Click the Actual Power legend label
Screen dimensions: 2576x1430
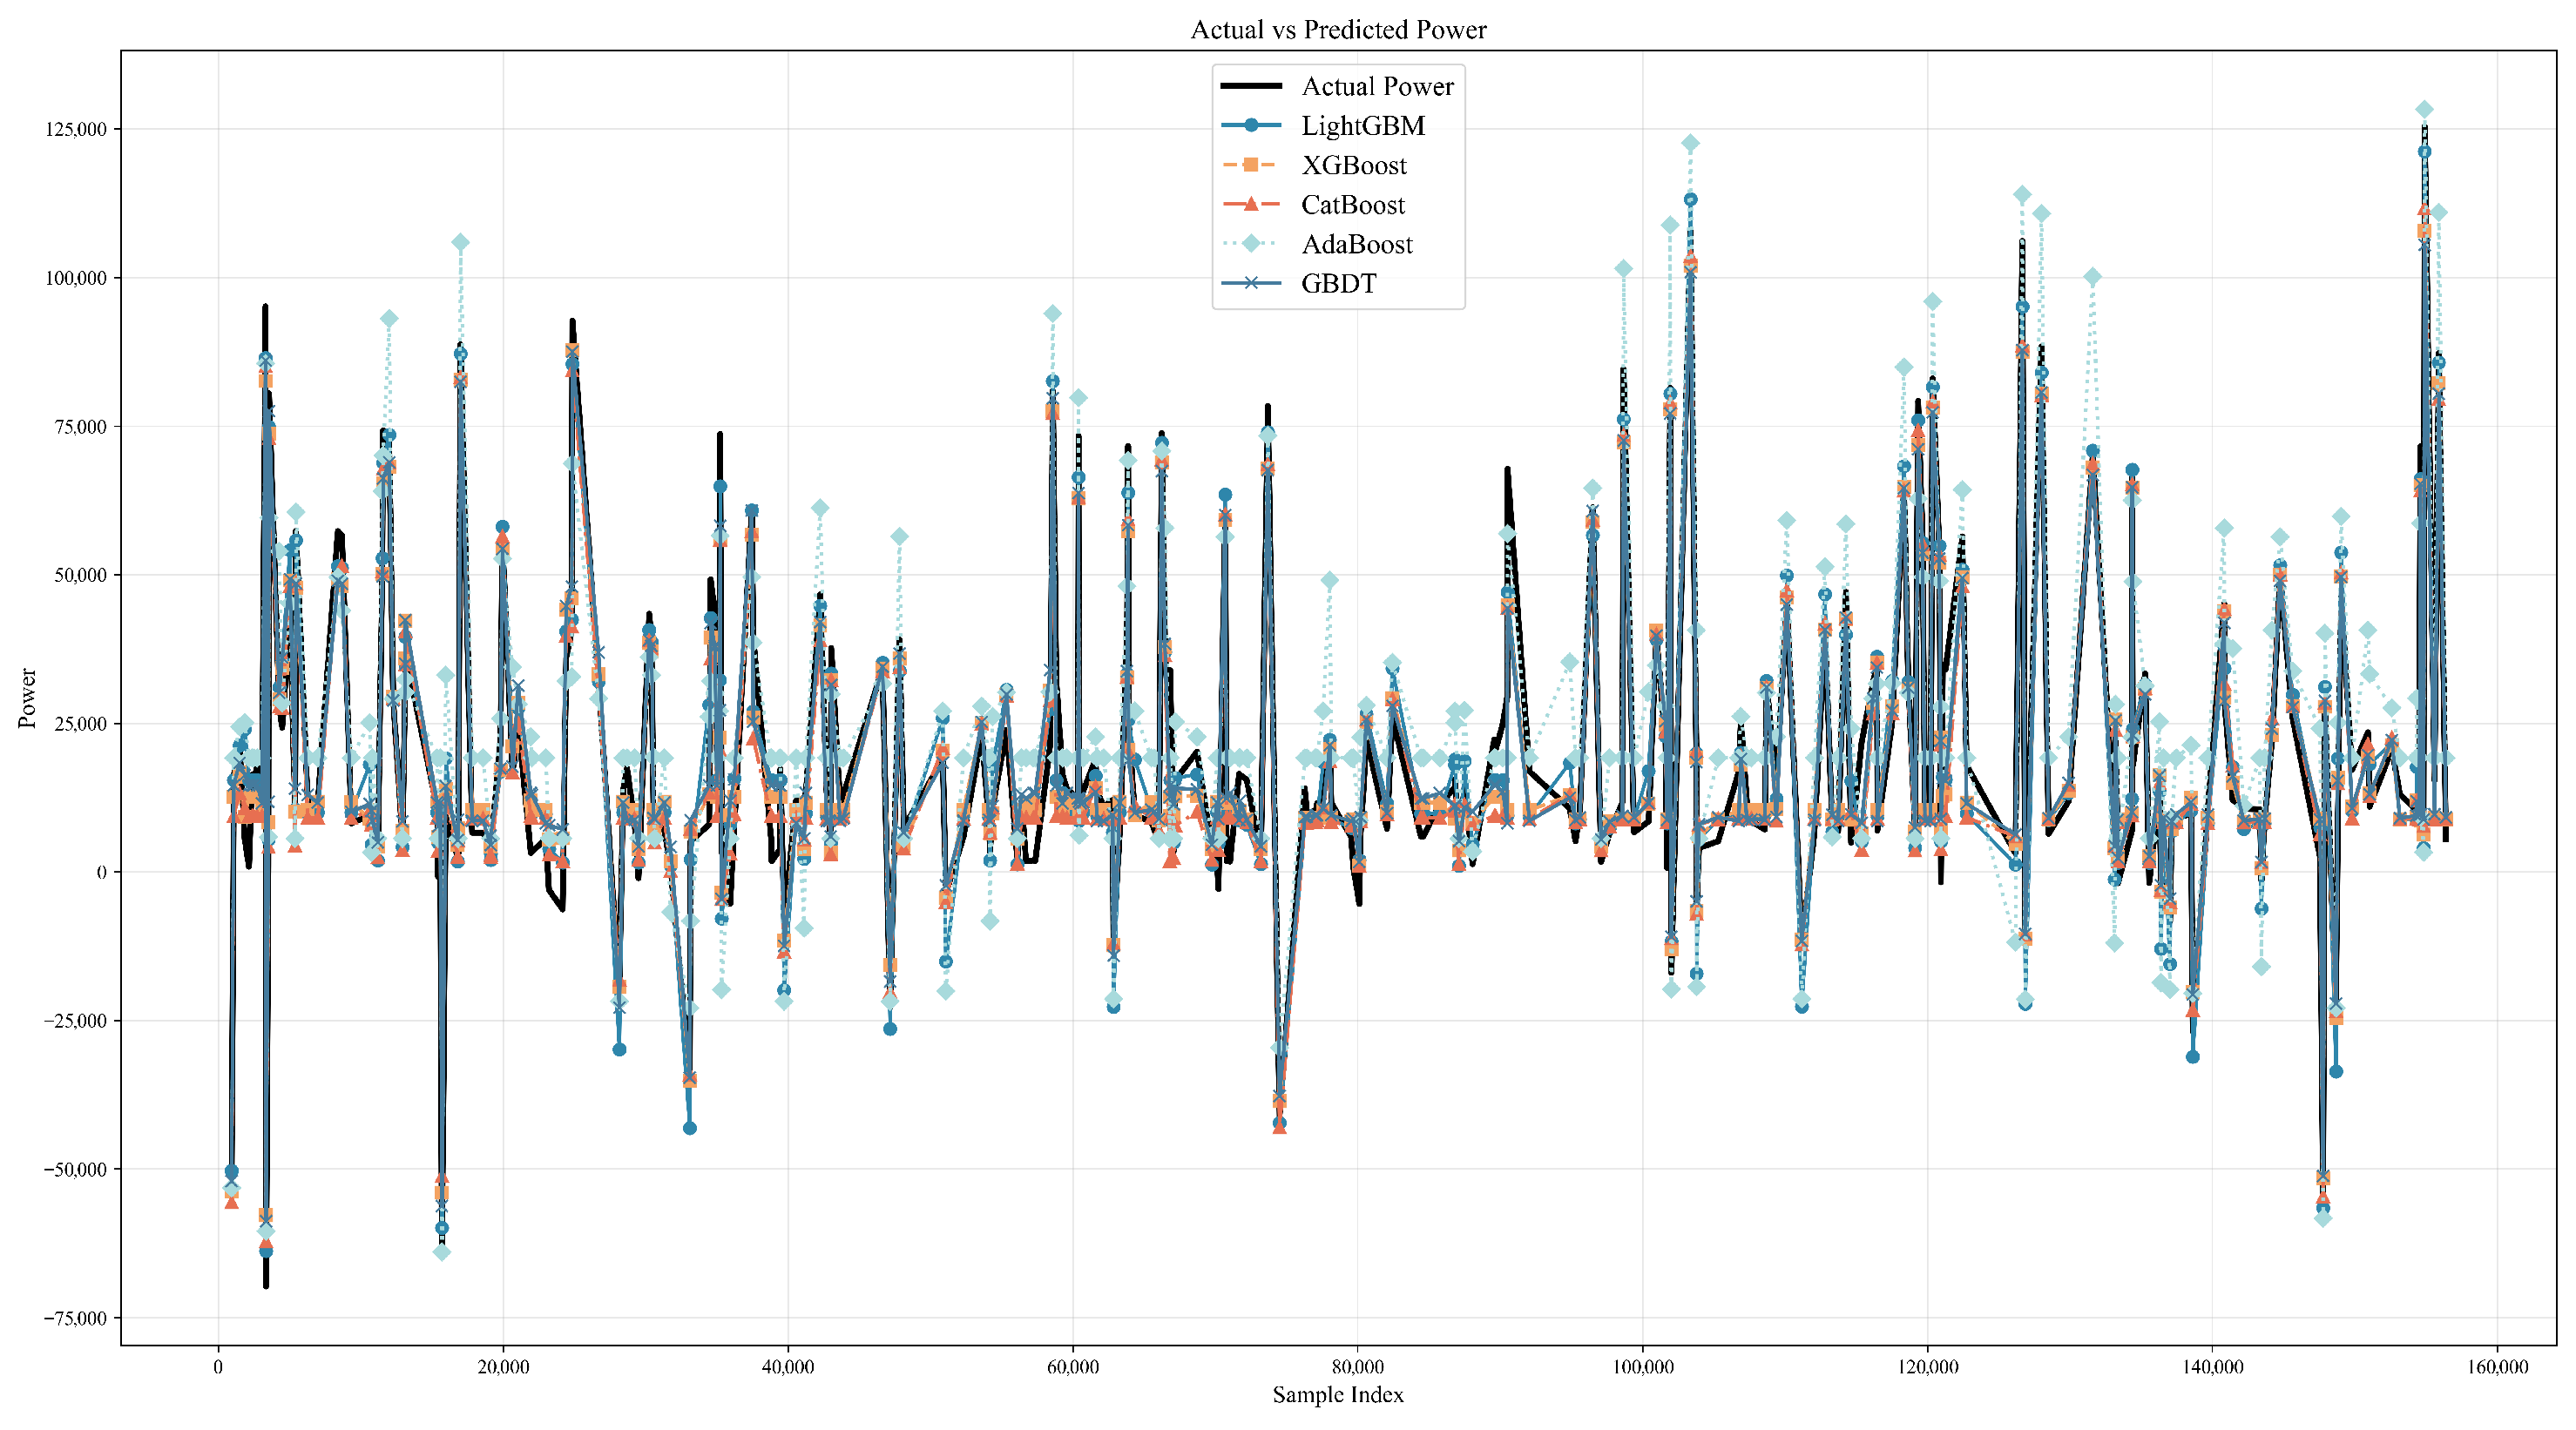[x=1377, y=87]
